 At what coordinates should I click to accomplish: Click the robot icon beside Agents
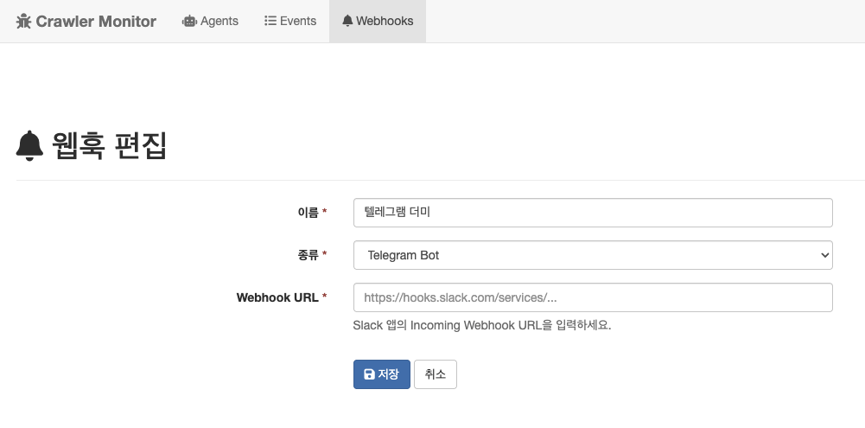click(189, 21)
